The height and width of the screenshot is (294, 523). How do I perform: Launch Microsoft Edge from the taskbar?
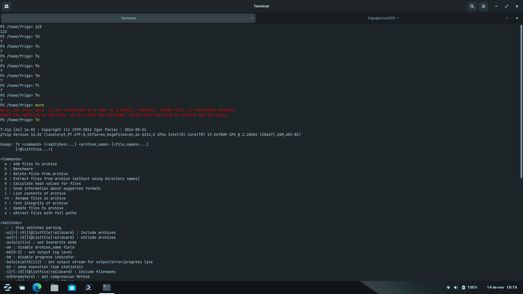(x=37, y=287)
